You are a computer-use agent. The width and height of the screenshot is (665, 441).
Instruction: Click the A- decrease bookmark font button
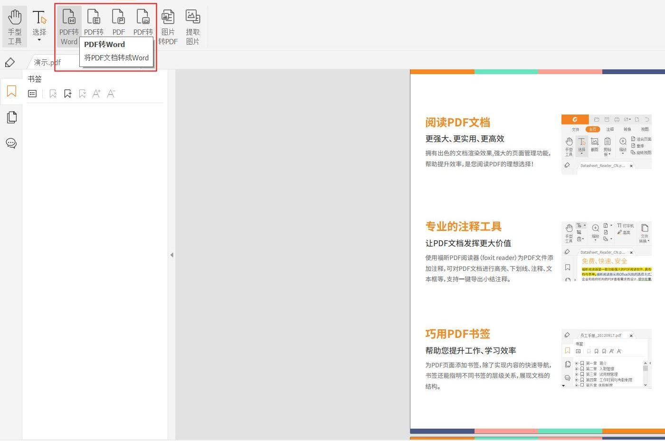(x=111, y=93)
